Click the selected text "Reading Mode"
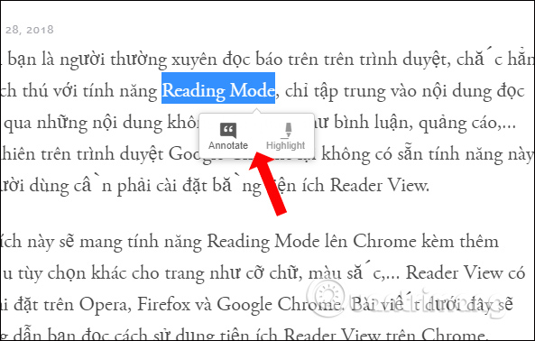Screen dimensions: 535x341 [x=218, y=90]
